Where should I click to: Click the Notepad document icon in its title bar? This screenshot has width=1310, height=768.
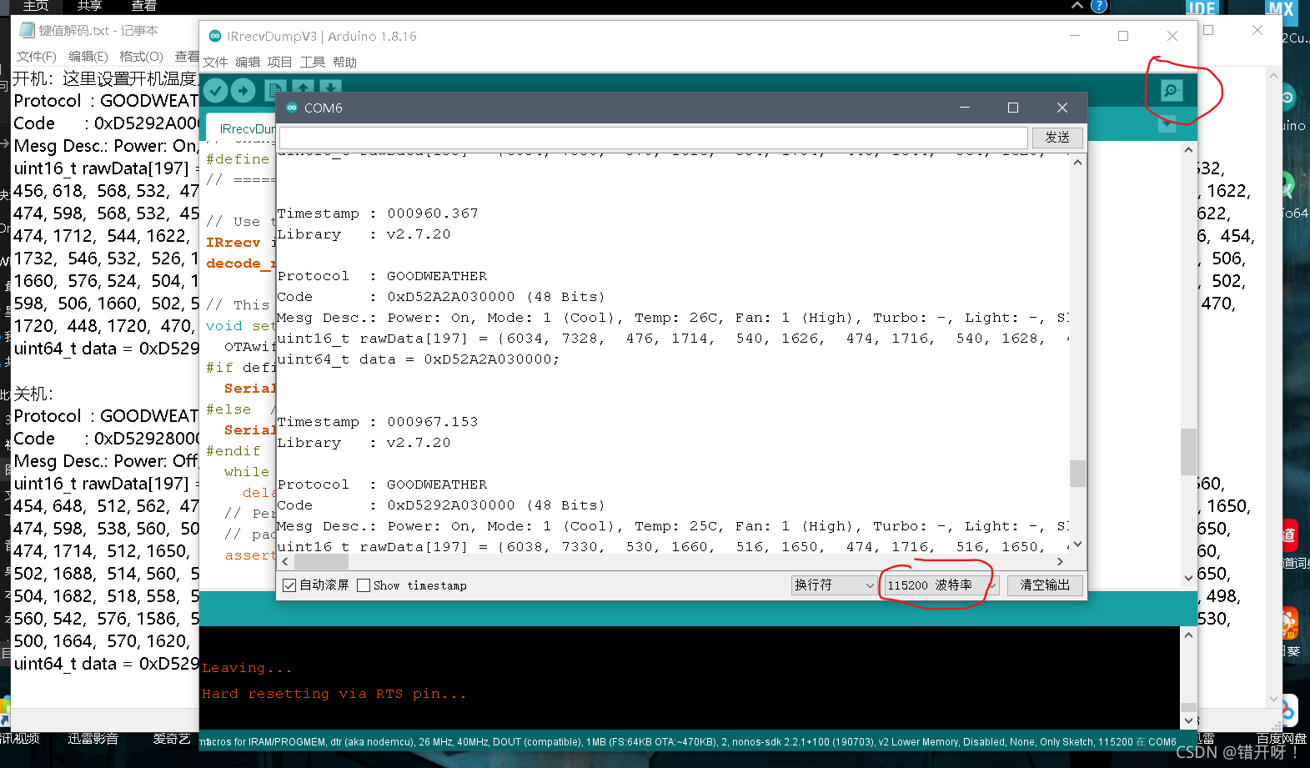click(27, 30)
